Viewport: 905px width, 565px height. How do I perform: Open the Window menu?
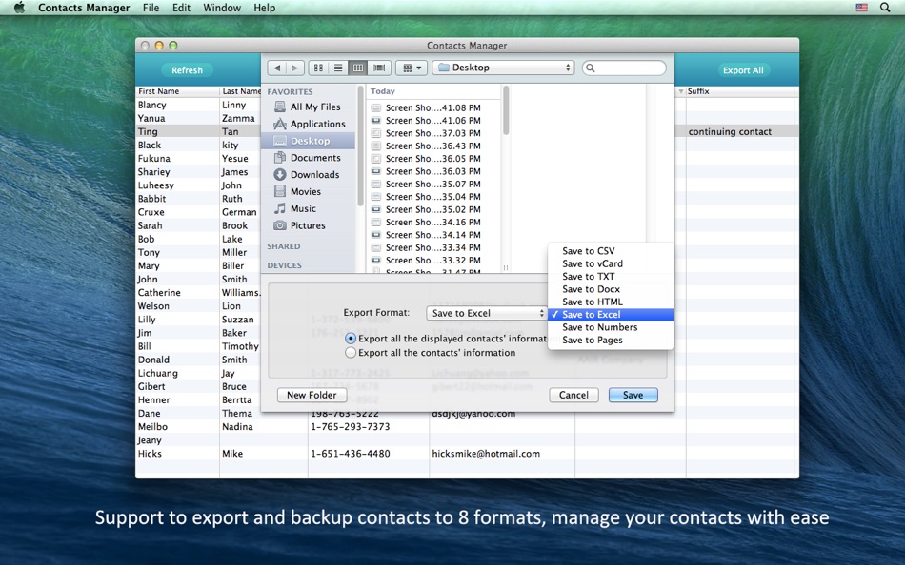(x=222, y=8)
